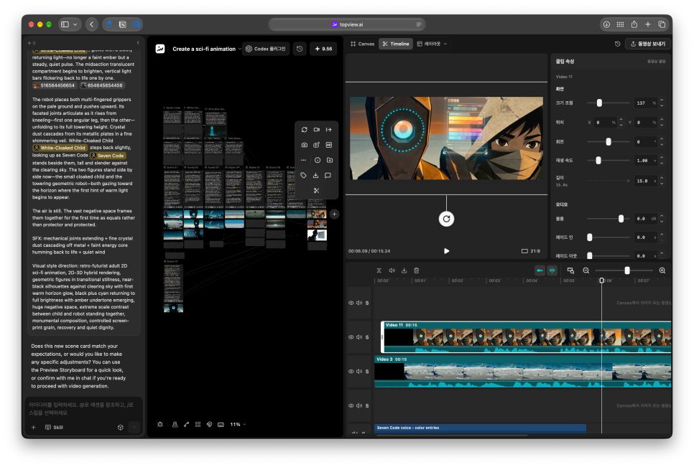Click the arrow-to-right export icon in floating toolbar
The height and width of the screenshot is (467, 694).
(328, 129)
